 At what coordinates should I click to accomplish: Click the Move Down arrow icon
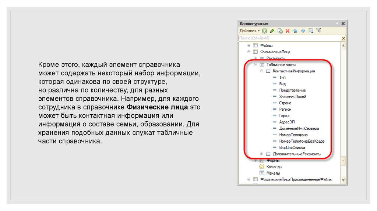[x=303, y=31]
